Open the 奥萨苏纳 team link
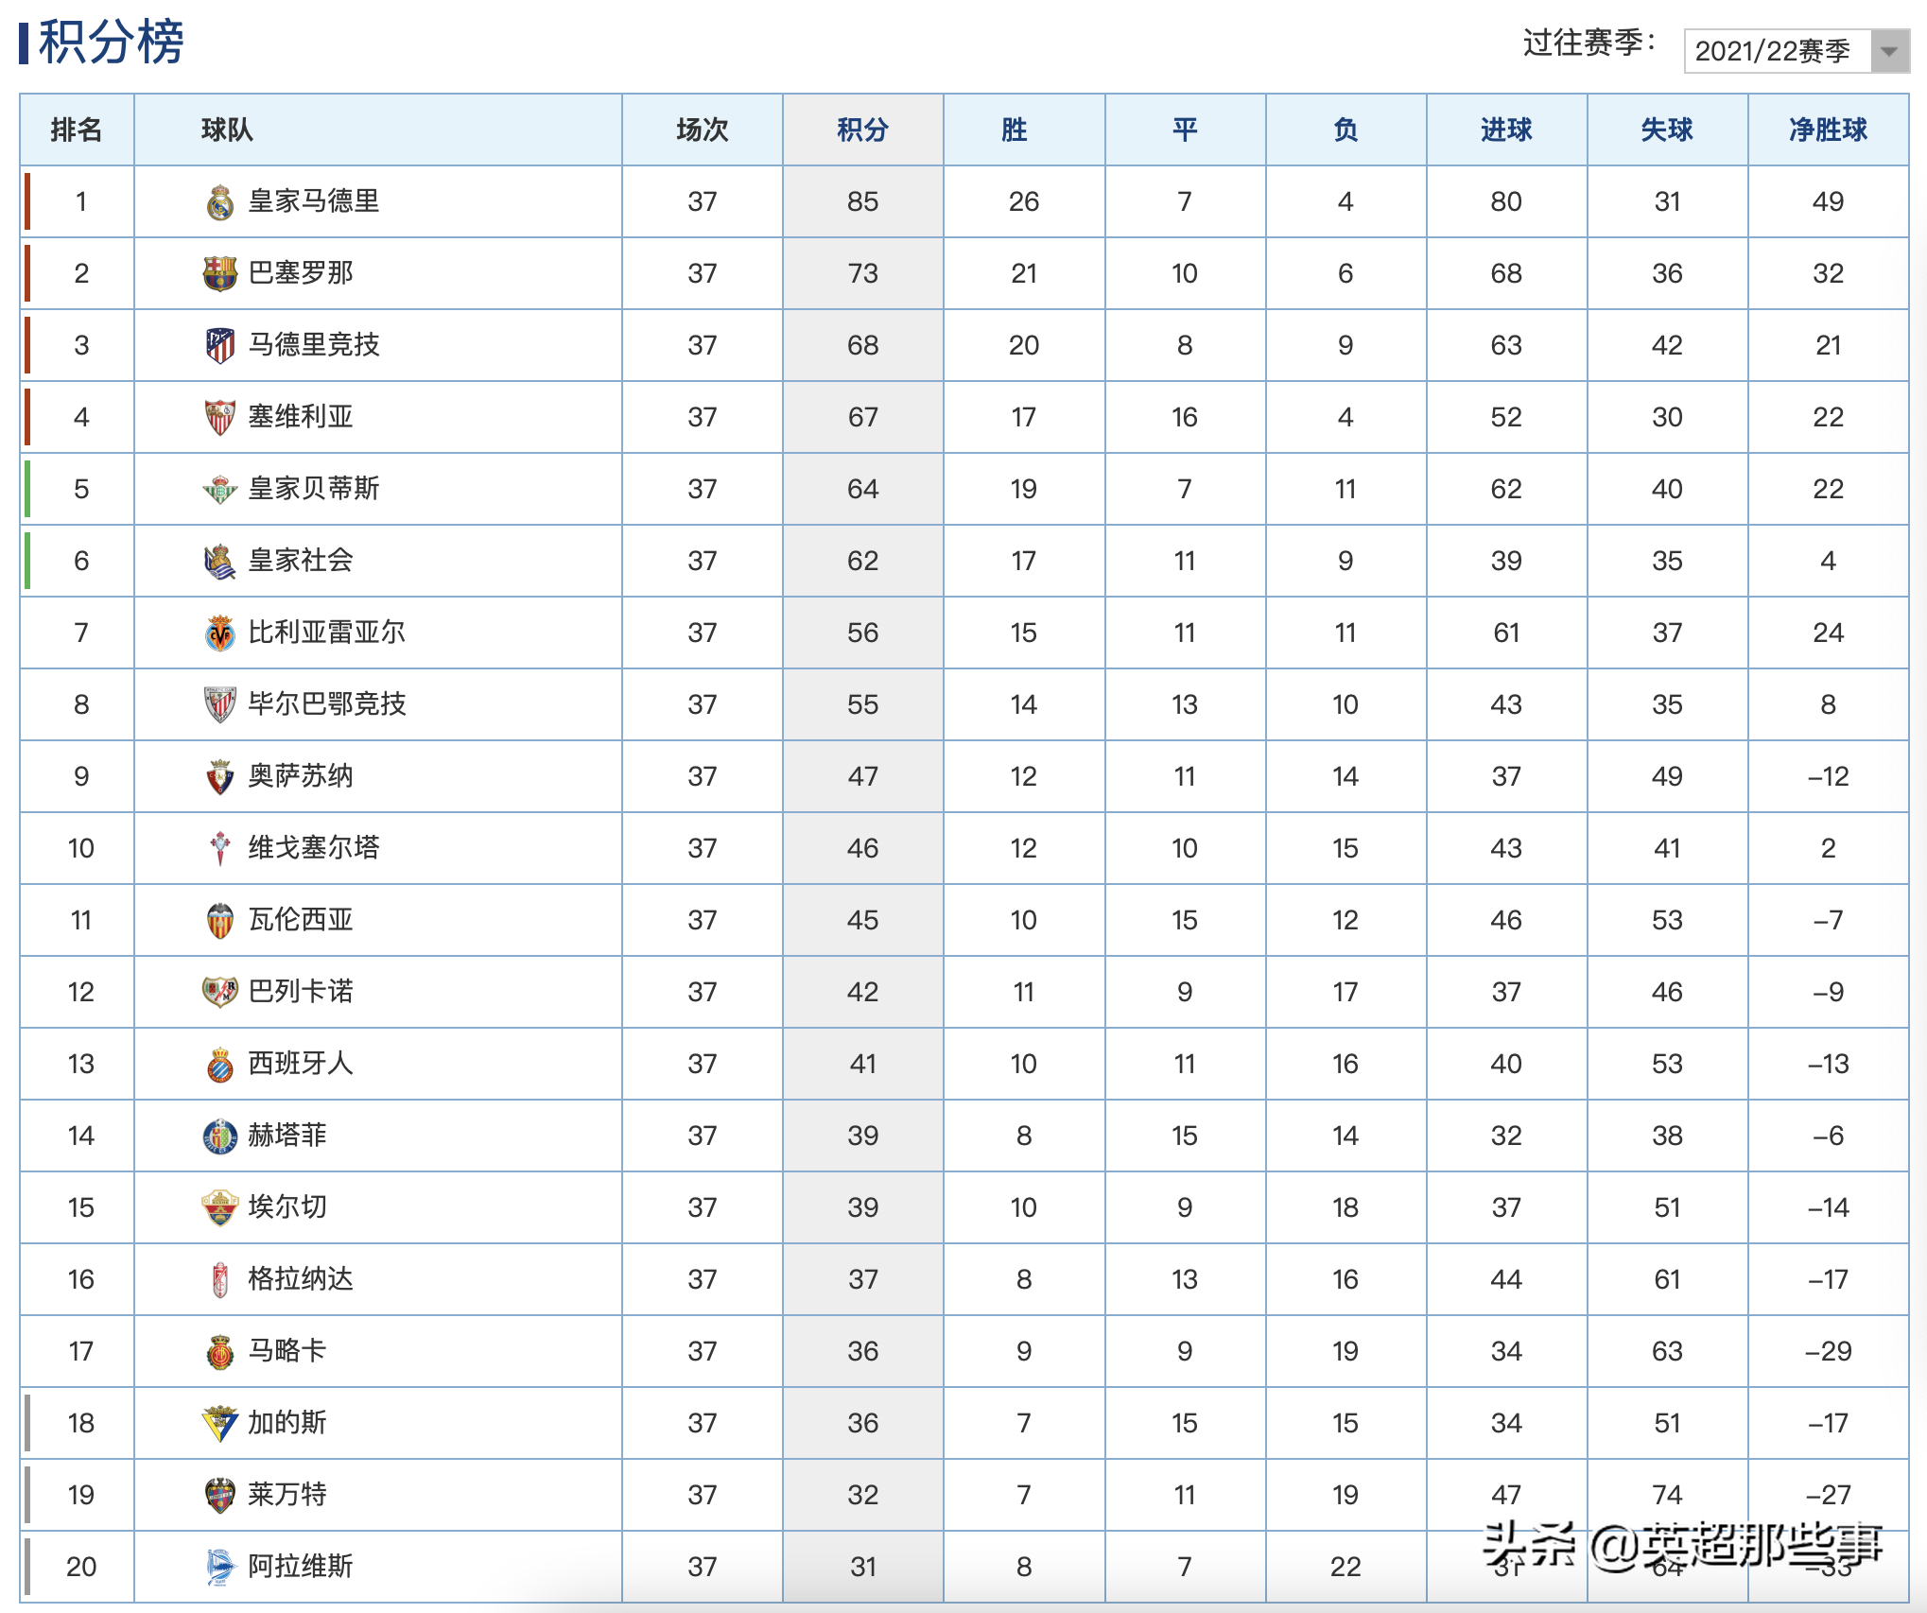The width and height of the screenshot is (1927, 1613). coord(301,776)
